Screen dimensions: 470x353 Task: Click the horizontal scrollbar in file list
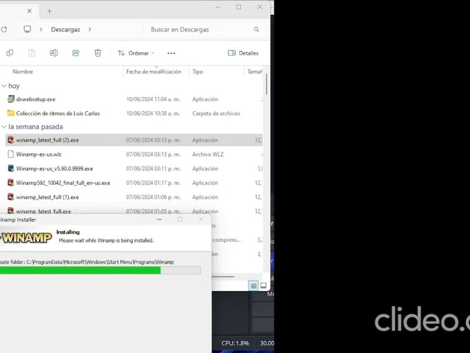pyautogui.click(x=223, y=277)
